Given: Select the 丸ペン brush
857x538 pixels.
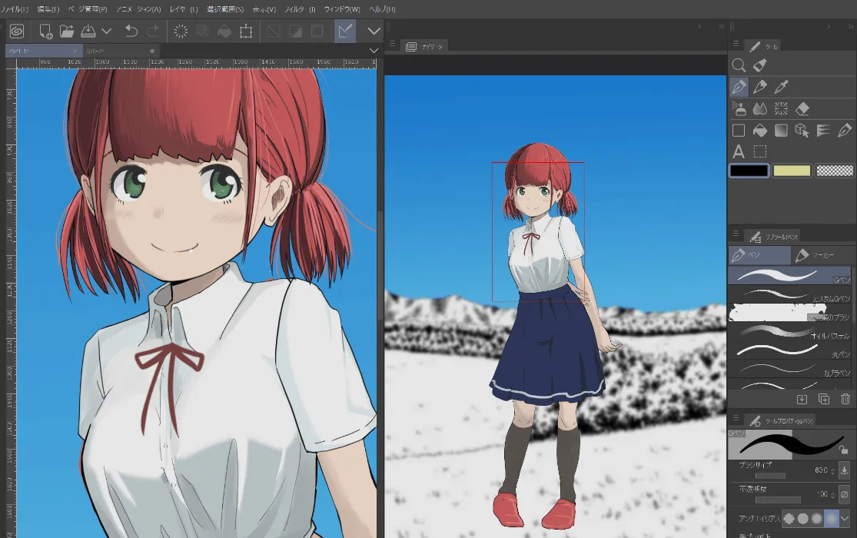Looking at the screenshot, I should pyautogui.click(x=790, y=350).
